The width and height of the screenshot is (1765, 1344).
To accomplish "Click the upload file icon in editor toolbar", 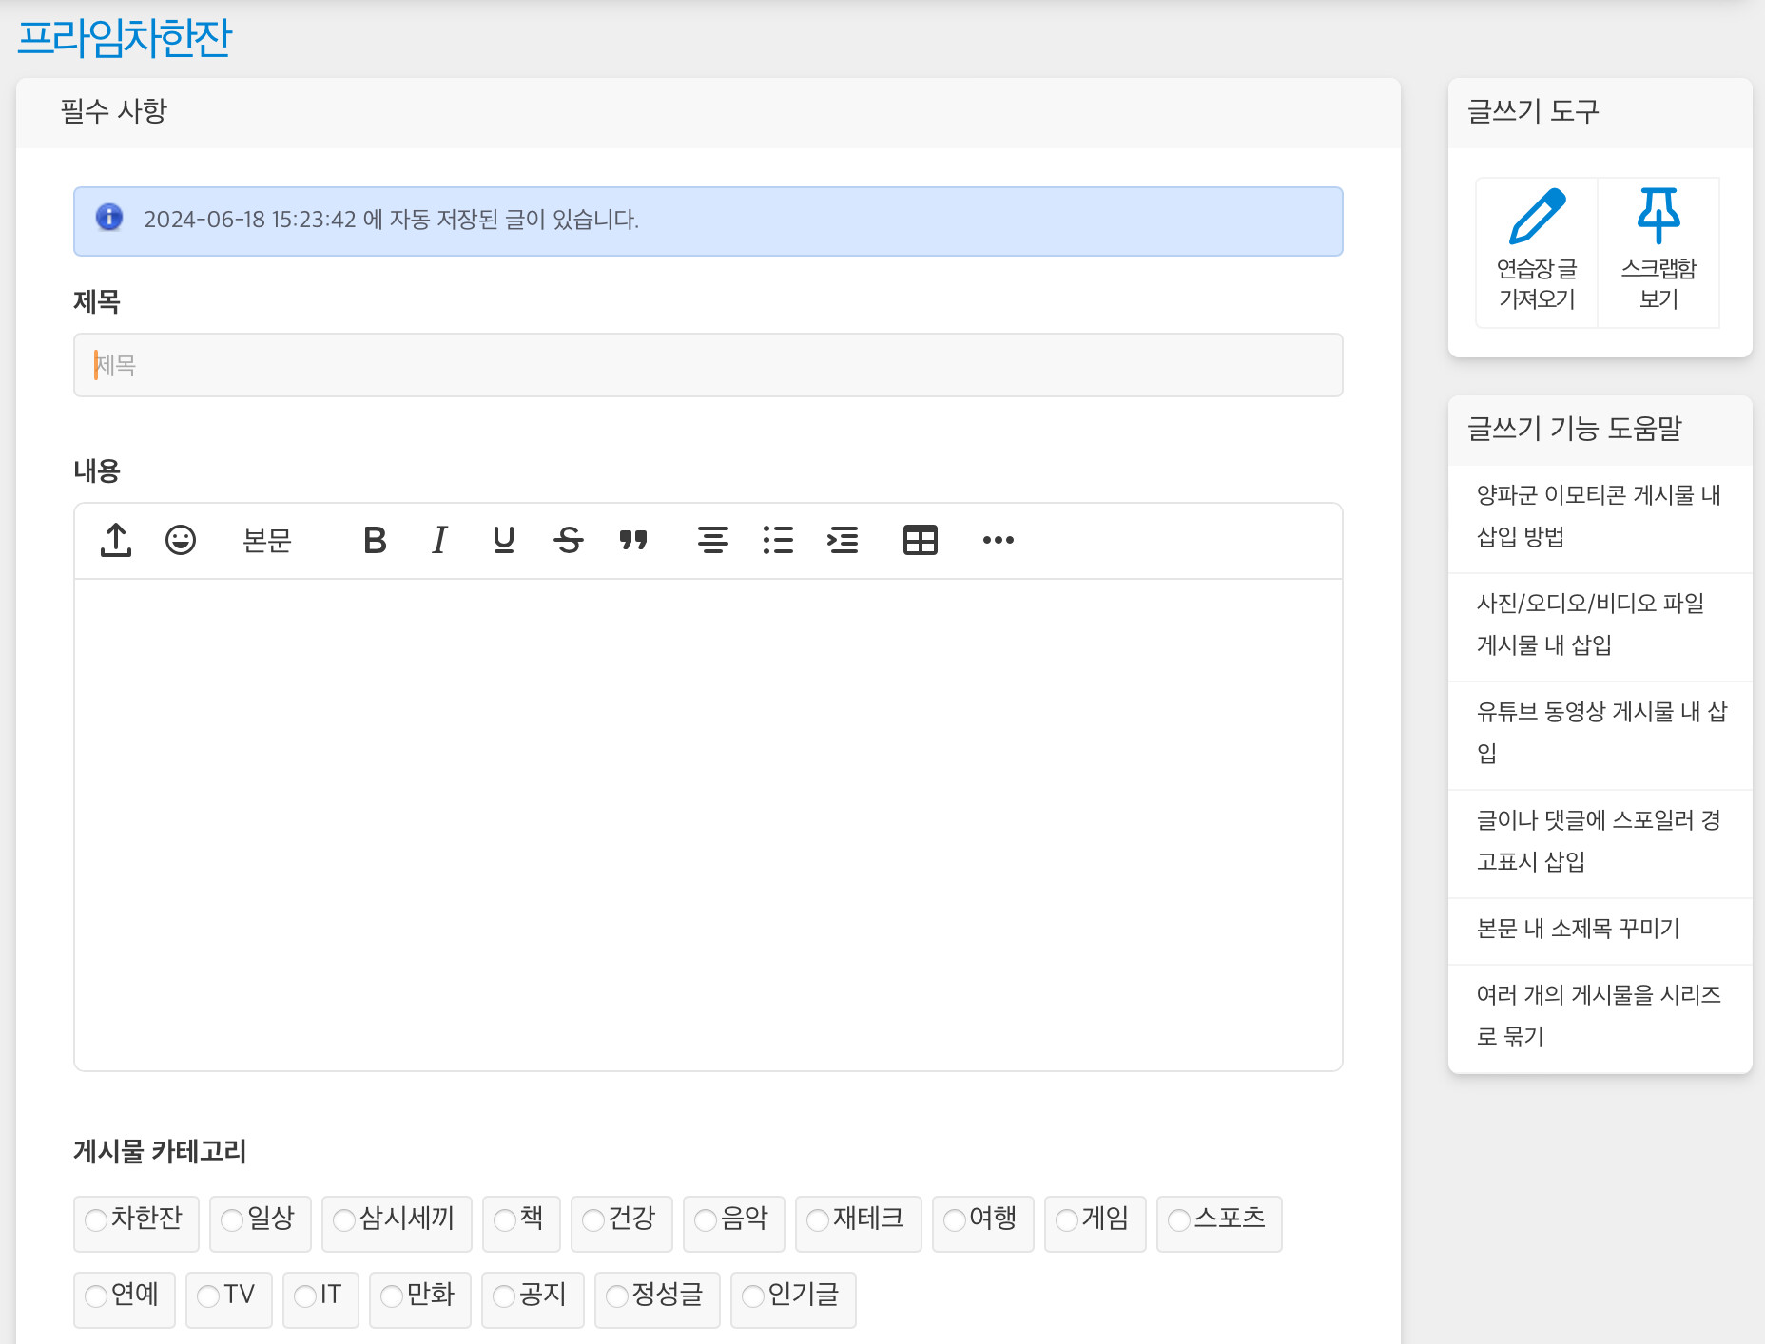I will (116, 540).
